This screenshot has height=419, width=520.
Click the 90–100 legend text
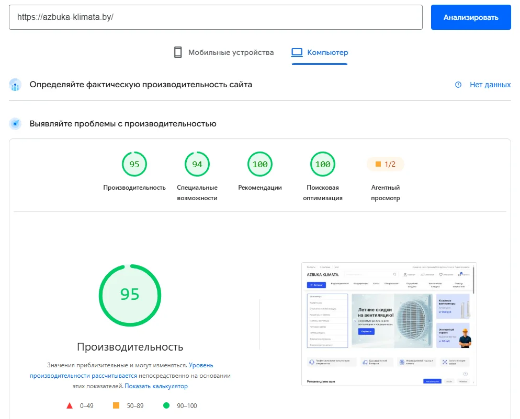pos(187,406)
